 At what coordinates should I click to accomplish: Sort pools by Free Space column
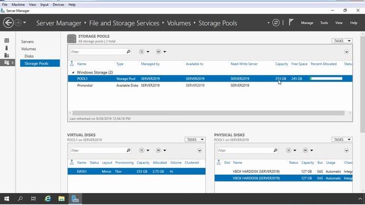[x=299, y=64]
